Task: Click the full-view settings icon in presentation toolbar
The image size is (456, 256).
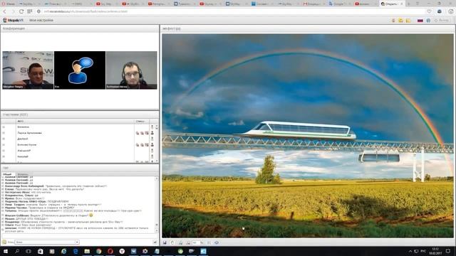Action: tap(217, 242)
